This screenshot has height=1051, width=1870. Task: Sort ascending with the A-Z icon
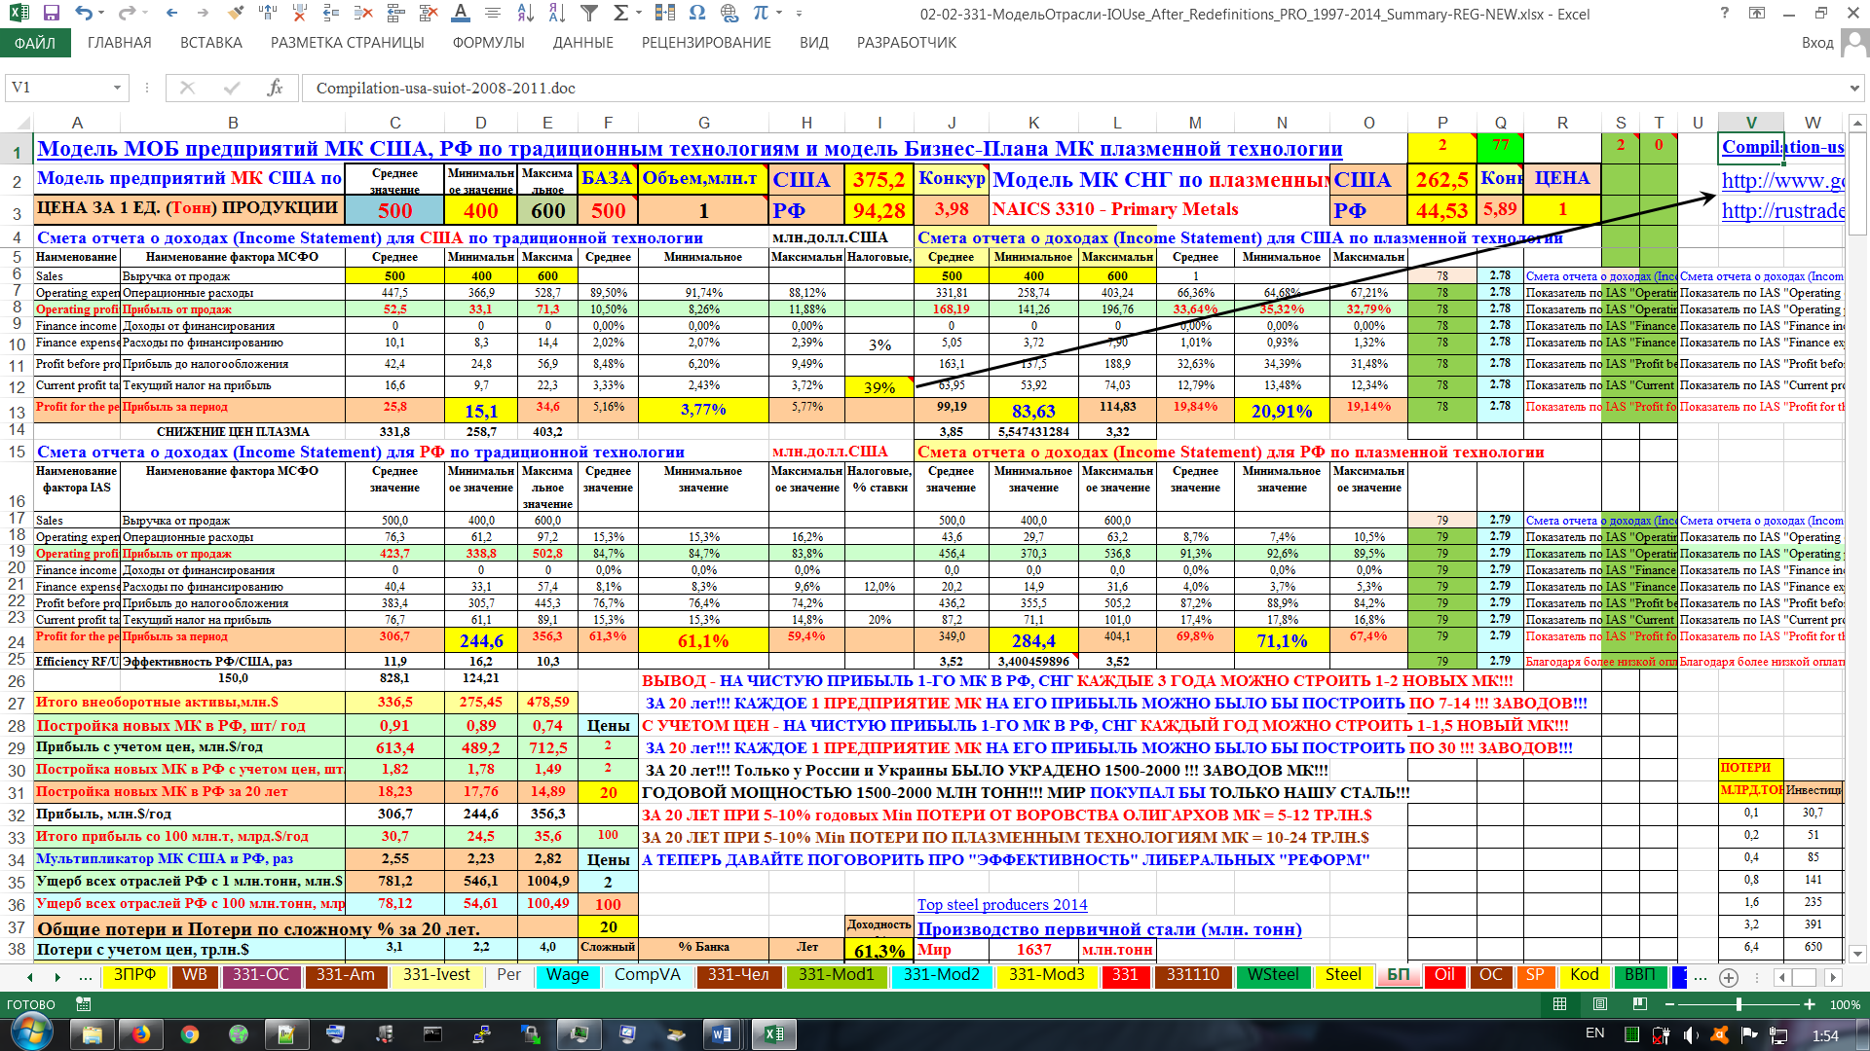tap(525, 14)
